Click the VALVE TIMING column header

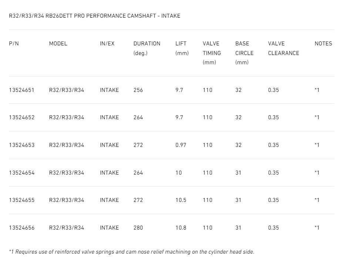212,53
